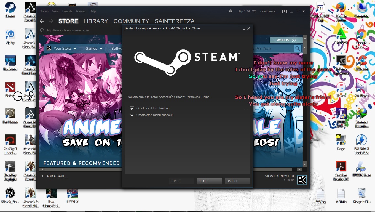Open saintfreeza account dropdown
This screenshot has width=375, height=212.
pos(267,11)
